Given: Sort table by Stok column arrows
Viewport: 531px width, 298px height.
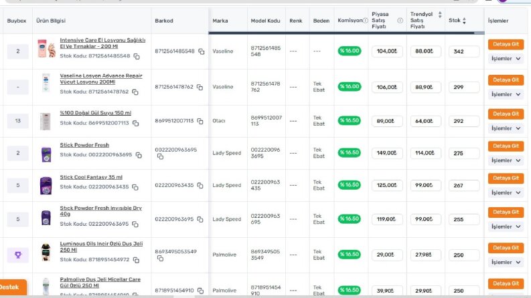Looking at the screenshot, I should [464, 21].
